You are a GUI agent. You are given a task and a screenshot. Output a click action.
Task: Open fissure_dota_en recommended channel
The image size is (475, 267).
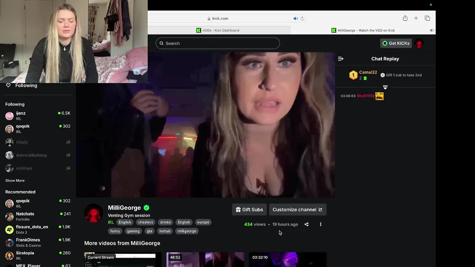[x=38, y=229]
